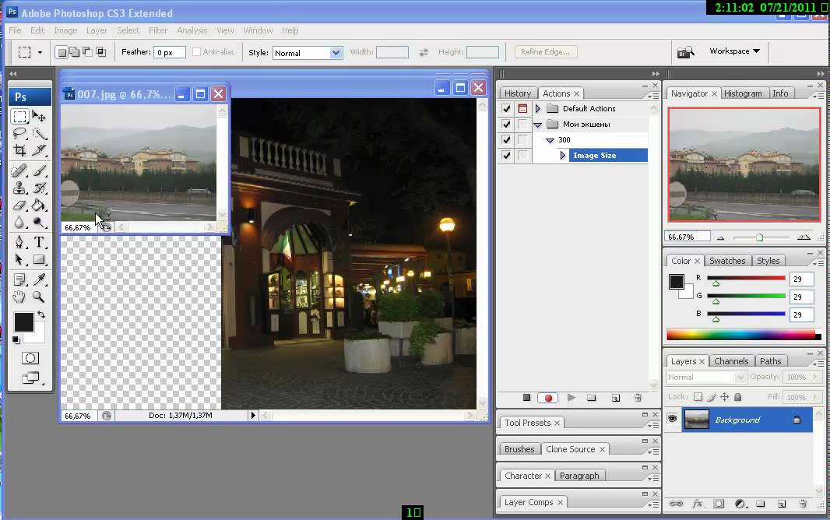Select the Magic Wand tool
This screenshot has width=830, height=520.
coord(39,133)
